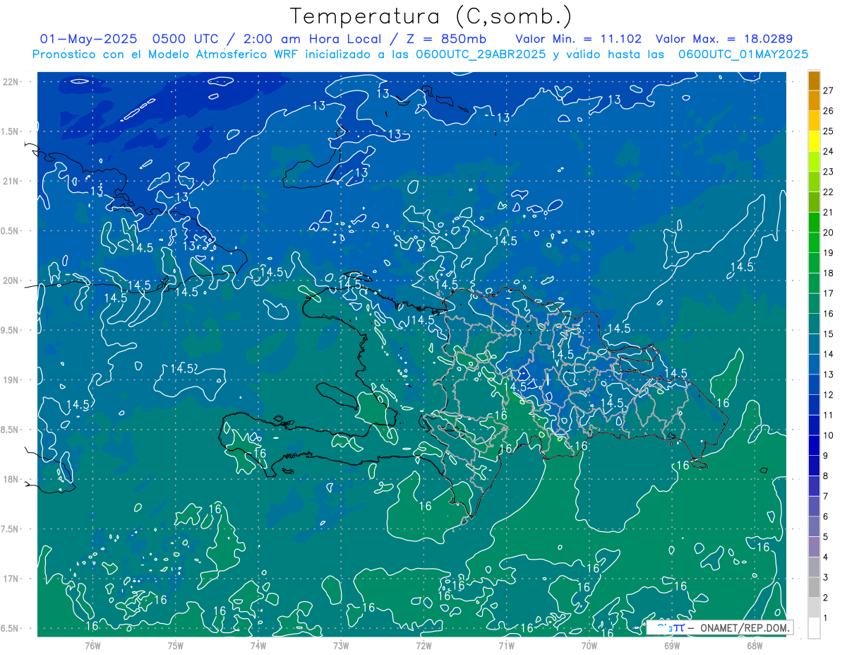Click the color scale label "26"
Viewport: 847px width, 655px height.
click(x=829, y=110)
